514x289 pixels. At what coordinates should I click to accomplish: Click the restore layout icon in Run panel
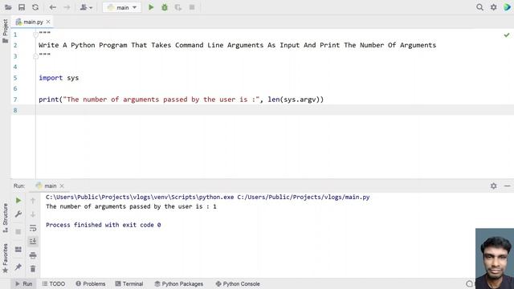pyautogui.click(x=18, y=250)
